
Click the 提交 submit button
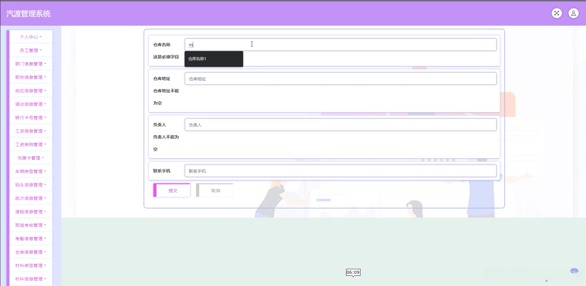click(x=172, y=190)
